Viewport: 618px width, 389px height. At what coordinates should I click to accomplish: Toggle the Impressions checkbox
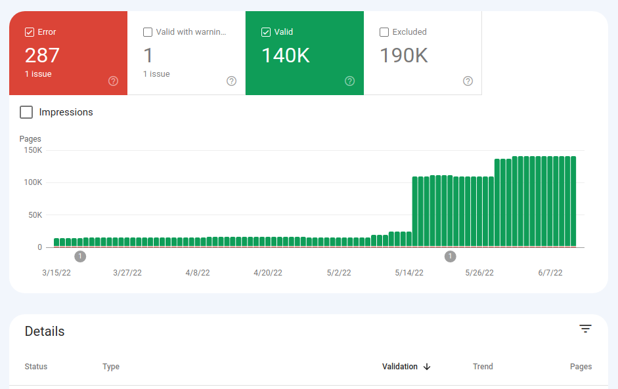pyautogui.click(x=26, y=112)
